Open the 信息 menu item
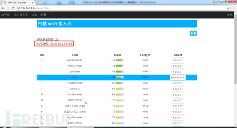237x128 pixels. pyautogui.click(x=230, y=15)
